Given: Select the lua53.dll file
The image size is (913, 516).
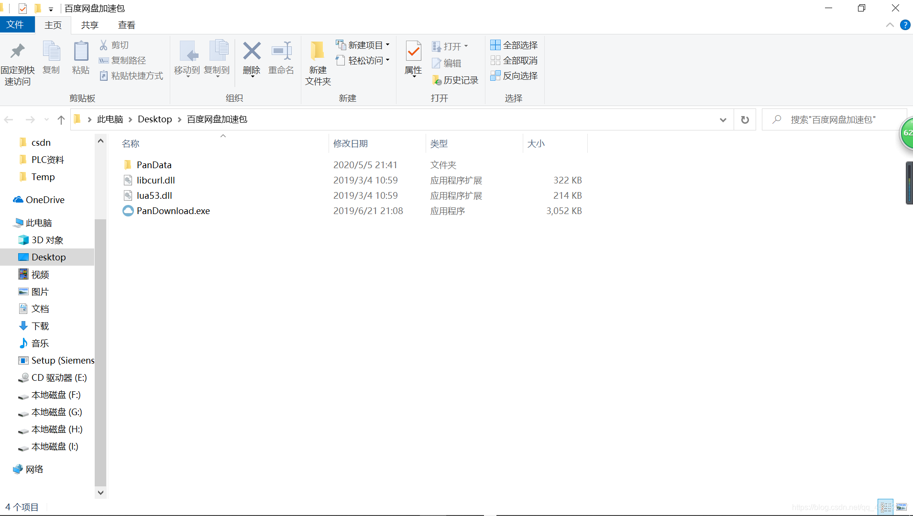Looking at the screenshot, I should (154, 195).
